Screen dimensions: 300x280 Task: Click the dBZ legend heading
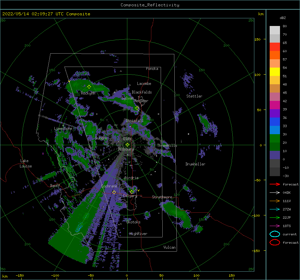[x=283, y=18]
